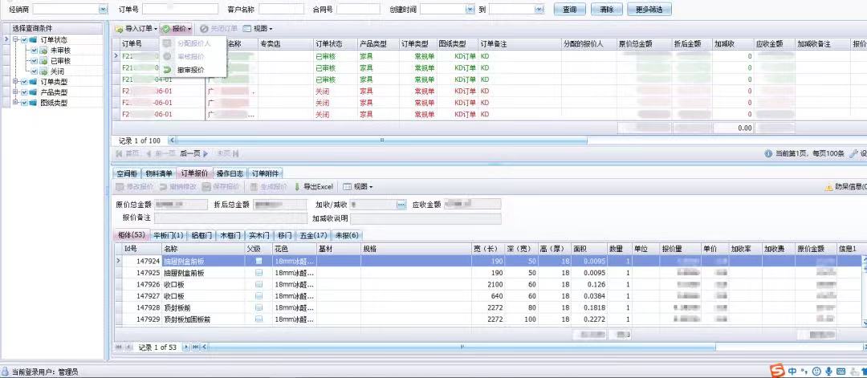
Task: Click the 订单号 input field
Action: (181, 10)
